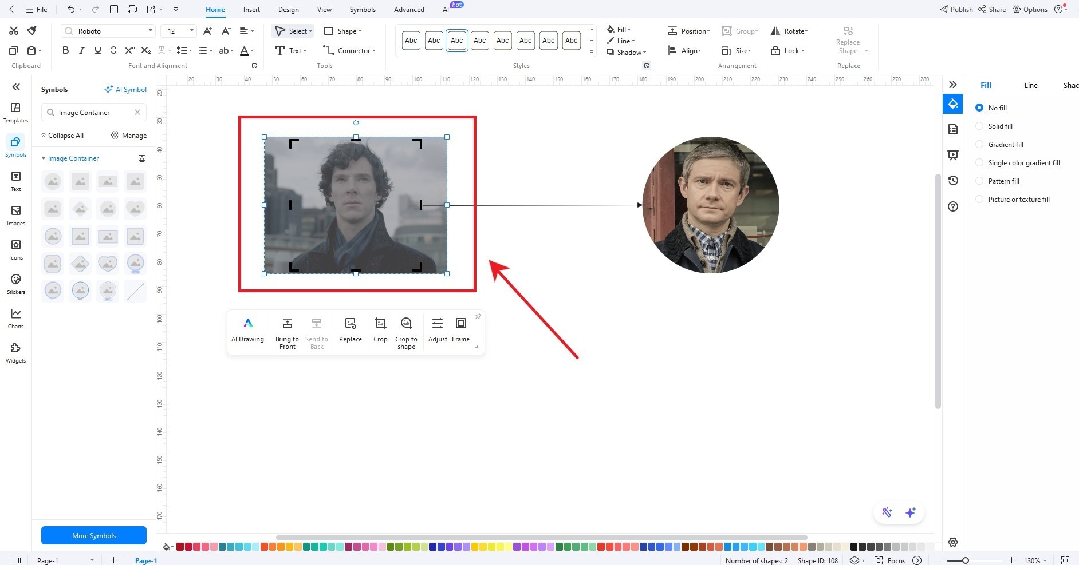
Task: Open the Charts sidebar panel
Action: (15, 319)
